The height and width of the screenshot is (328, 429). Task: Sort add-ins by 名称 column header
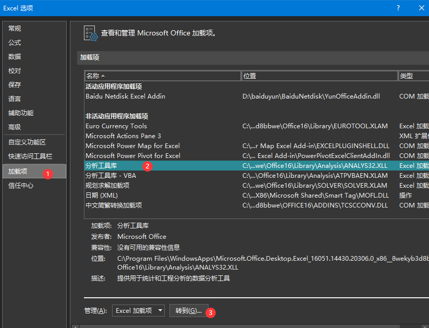pos(163,76)
